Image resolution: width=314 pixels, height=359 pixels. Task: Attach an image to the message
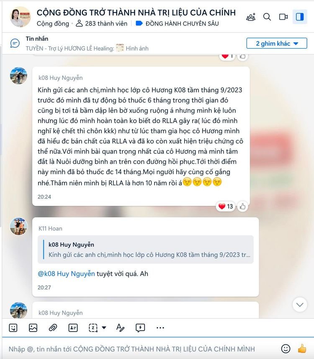[33, 328]
